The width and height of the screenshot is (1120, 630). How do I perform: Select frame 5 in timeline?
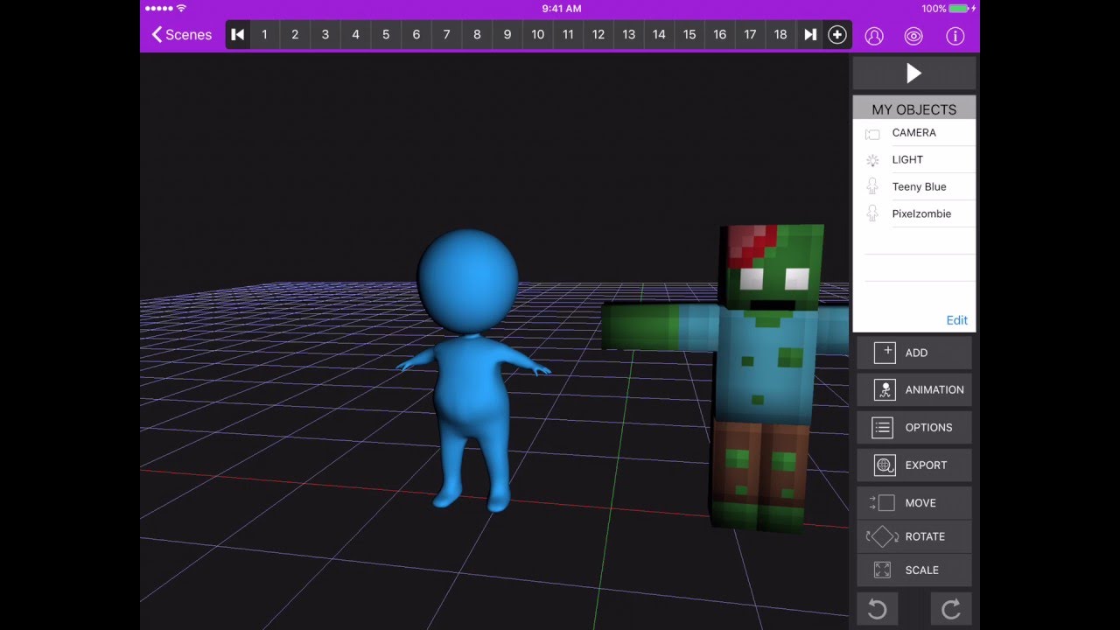coord(386,34)
